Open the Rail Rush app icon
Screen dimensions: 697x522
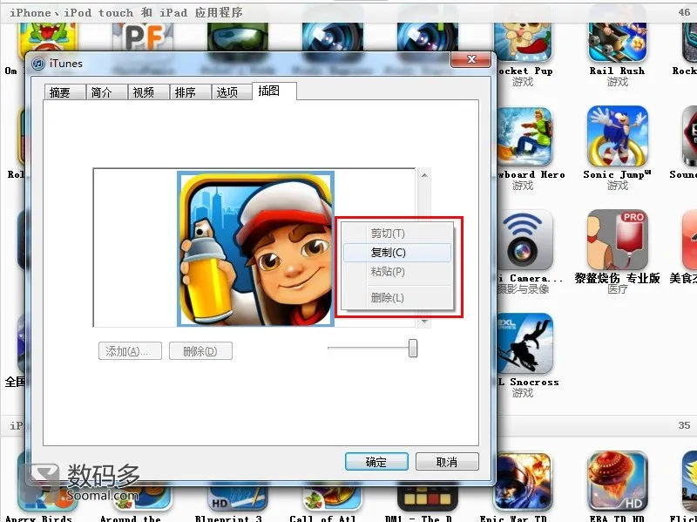[x=618, y=41]
